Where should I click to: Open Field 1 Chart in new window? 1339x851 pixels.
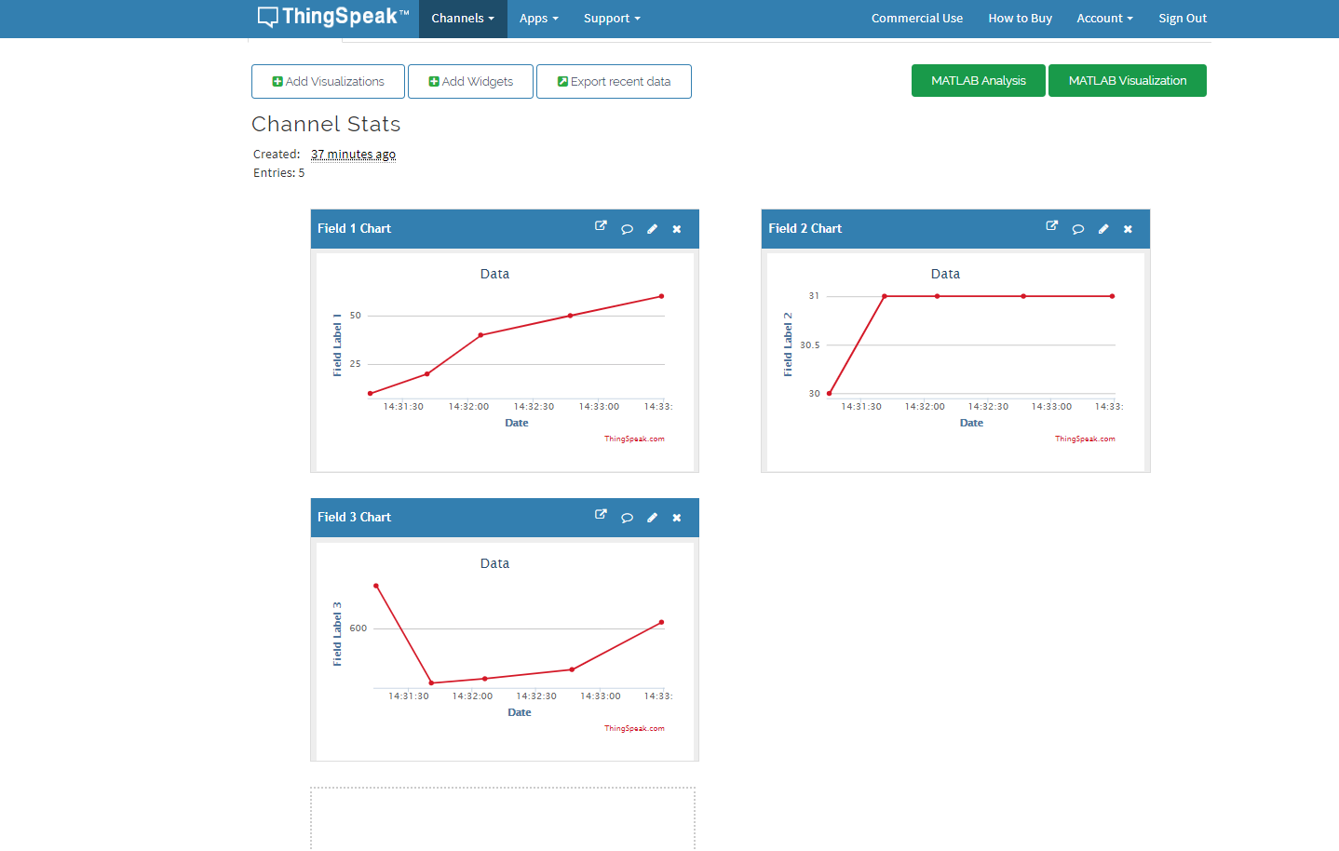click(601, 226)
